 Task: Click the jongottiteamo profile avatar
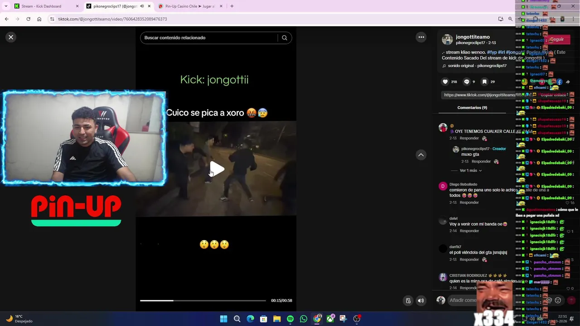click(447, 39)
